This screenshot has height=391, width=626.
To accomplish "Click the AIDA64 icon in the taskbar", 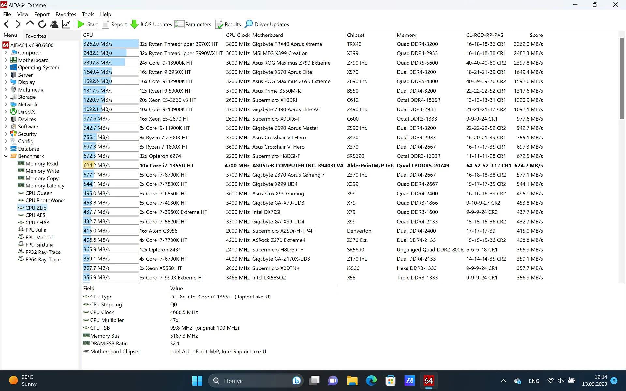I will [428, 381].
